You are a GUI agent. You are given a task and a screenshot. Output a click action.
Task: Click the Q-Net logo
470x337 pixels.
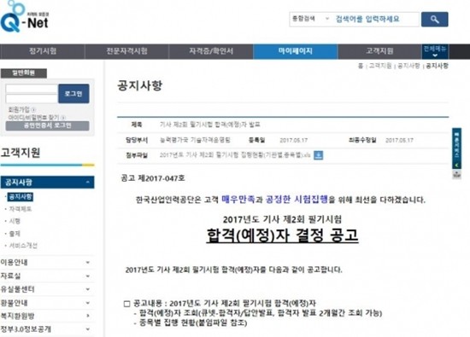pos(25,16)
